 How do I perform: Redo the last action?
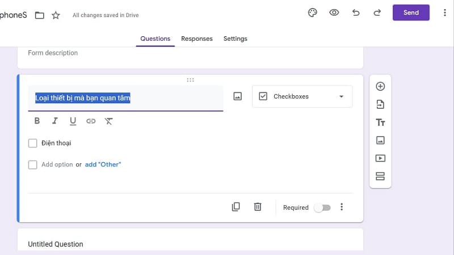point(377,12)
